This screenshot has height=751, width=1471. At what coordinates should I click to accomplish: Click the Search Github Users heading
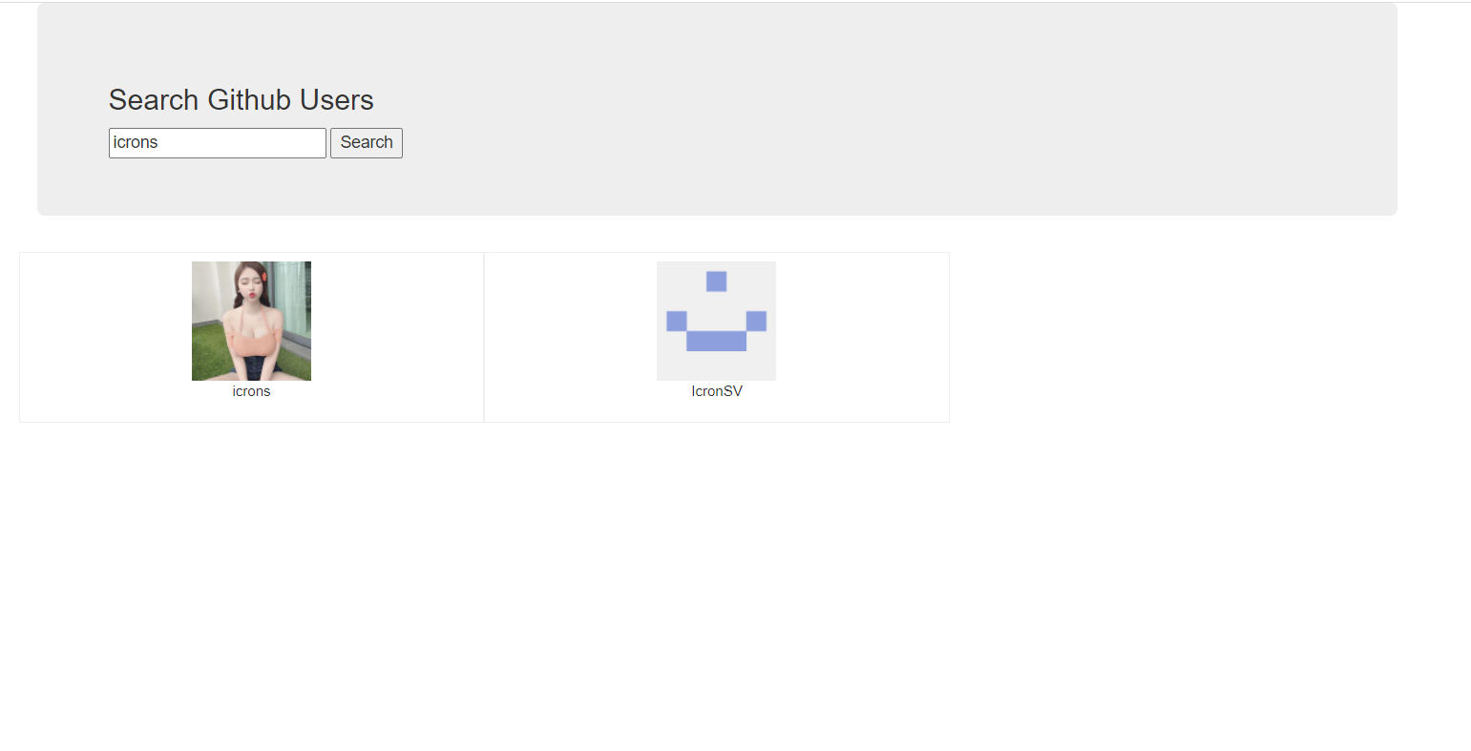pyautogui.click(x=241, y=99)
